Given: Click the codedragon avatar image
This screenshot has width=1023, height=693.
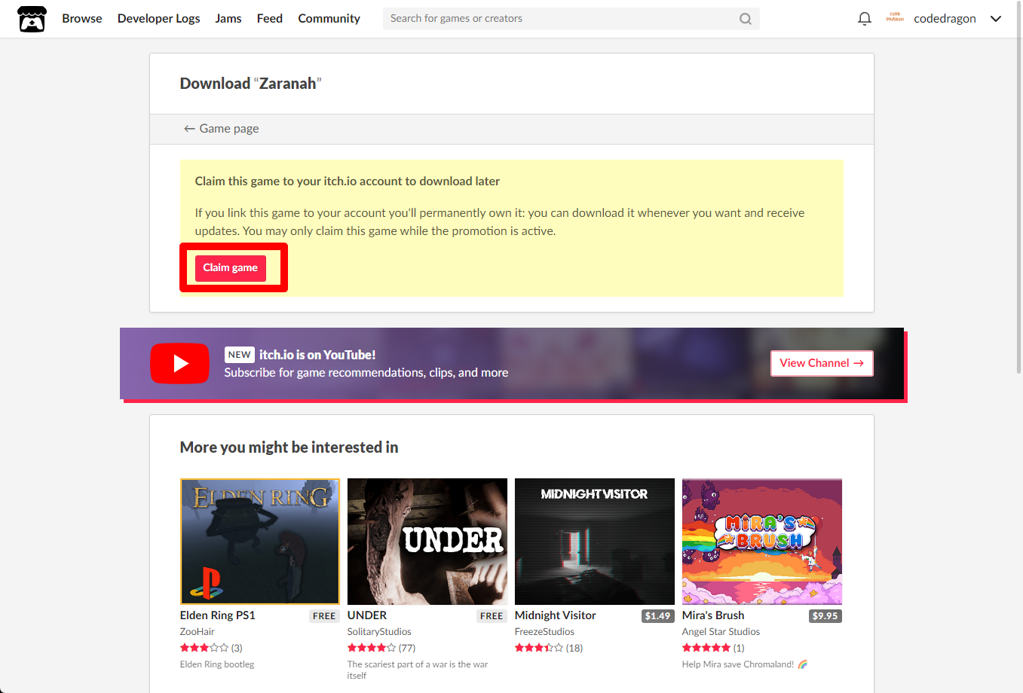Looking at the screenshot, I should [x=895, y=18].
